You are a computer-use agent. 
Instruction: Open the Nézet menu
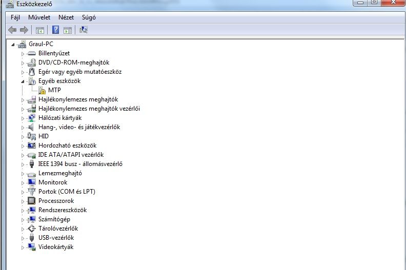(x=66, y=17)
